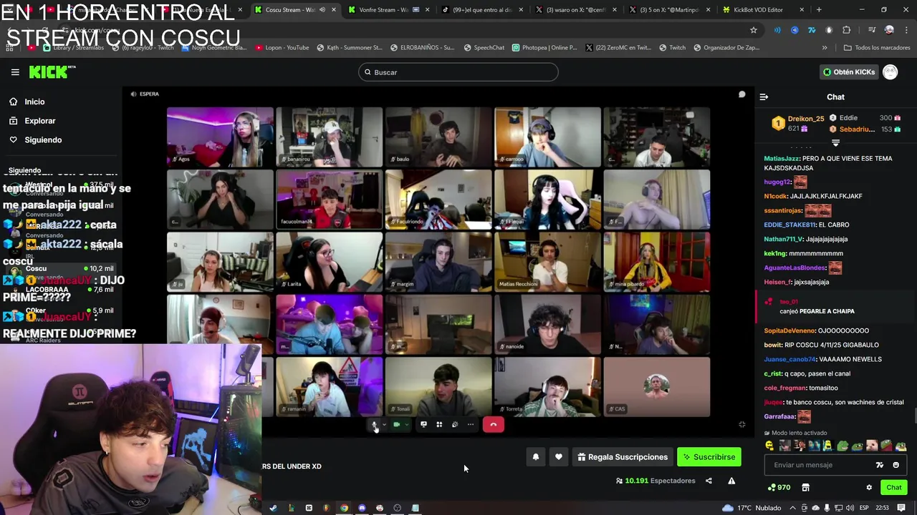Click the call chat bubble icon

point(742,94)
